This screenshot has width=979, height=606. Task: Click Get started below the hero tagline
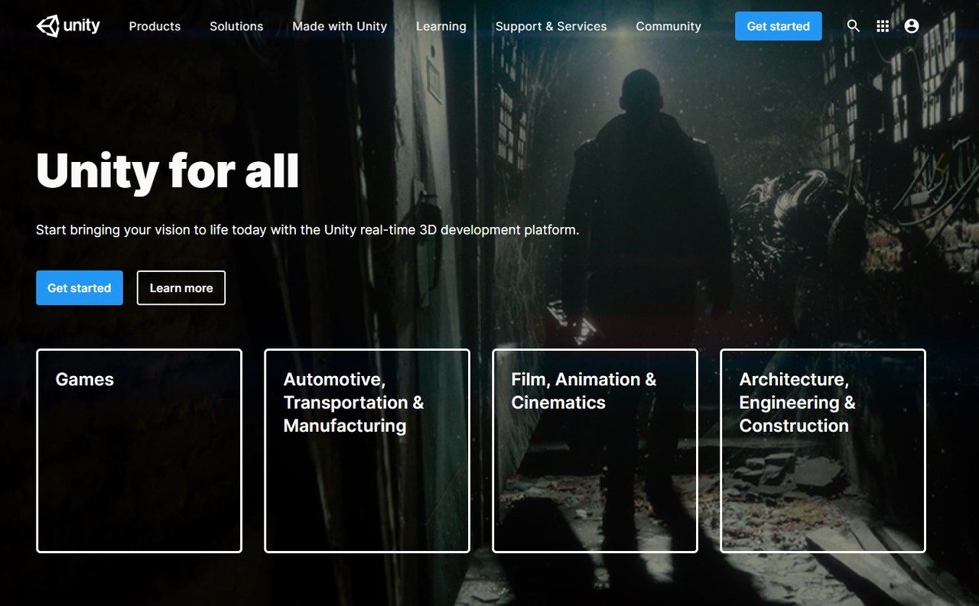click(x=80, y=288)
